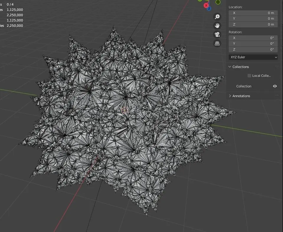Viewport: 283px width, 232px height.
Task: Click the 2,250,000 value at the bottom of stats
Action: coord(15,26)
